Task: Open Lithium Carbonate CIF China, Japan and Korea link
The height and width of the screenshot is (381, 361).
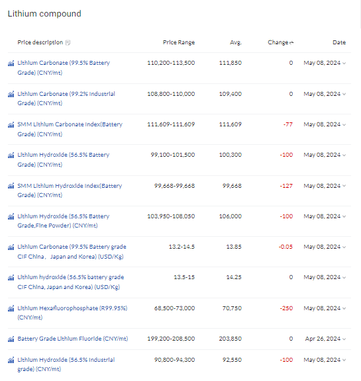Action: (72, 251)
